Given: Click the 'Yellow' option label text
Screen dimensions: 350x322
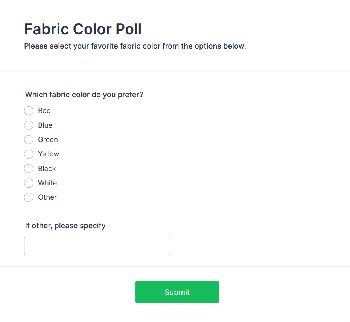Looking at the screenshot, I should (x=49, y=154).
